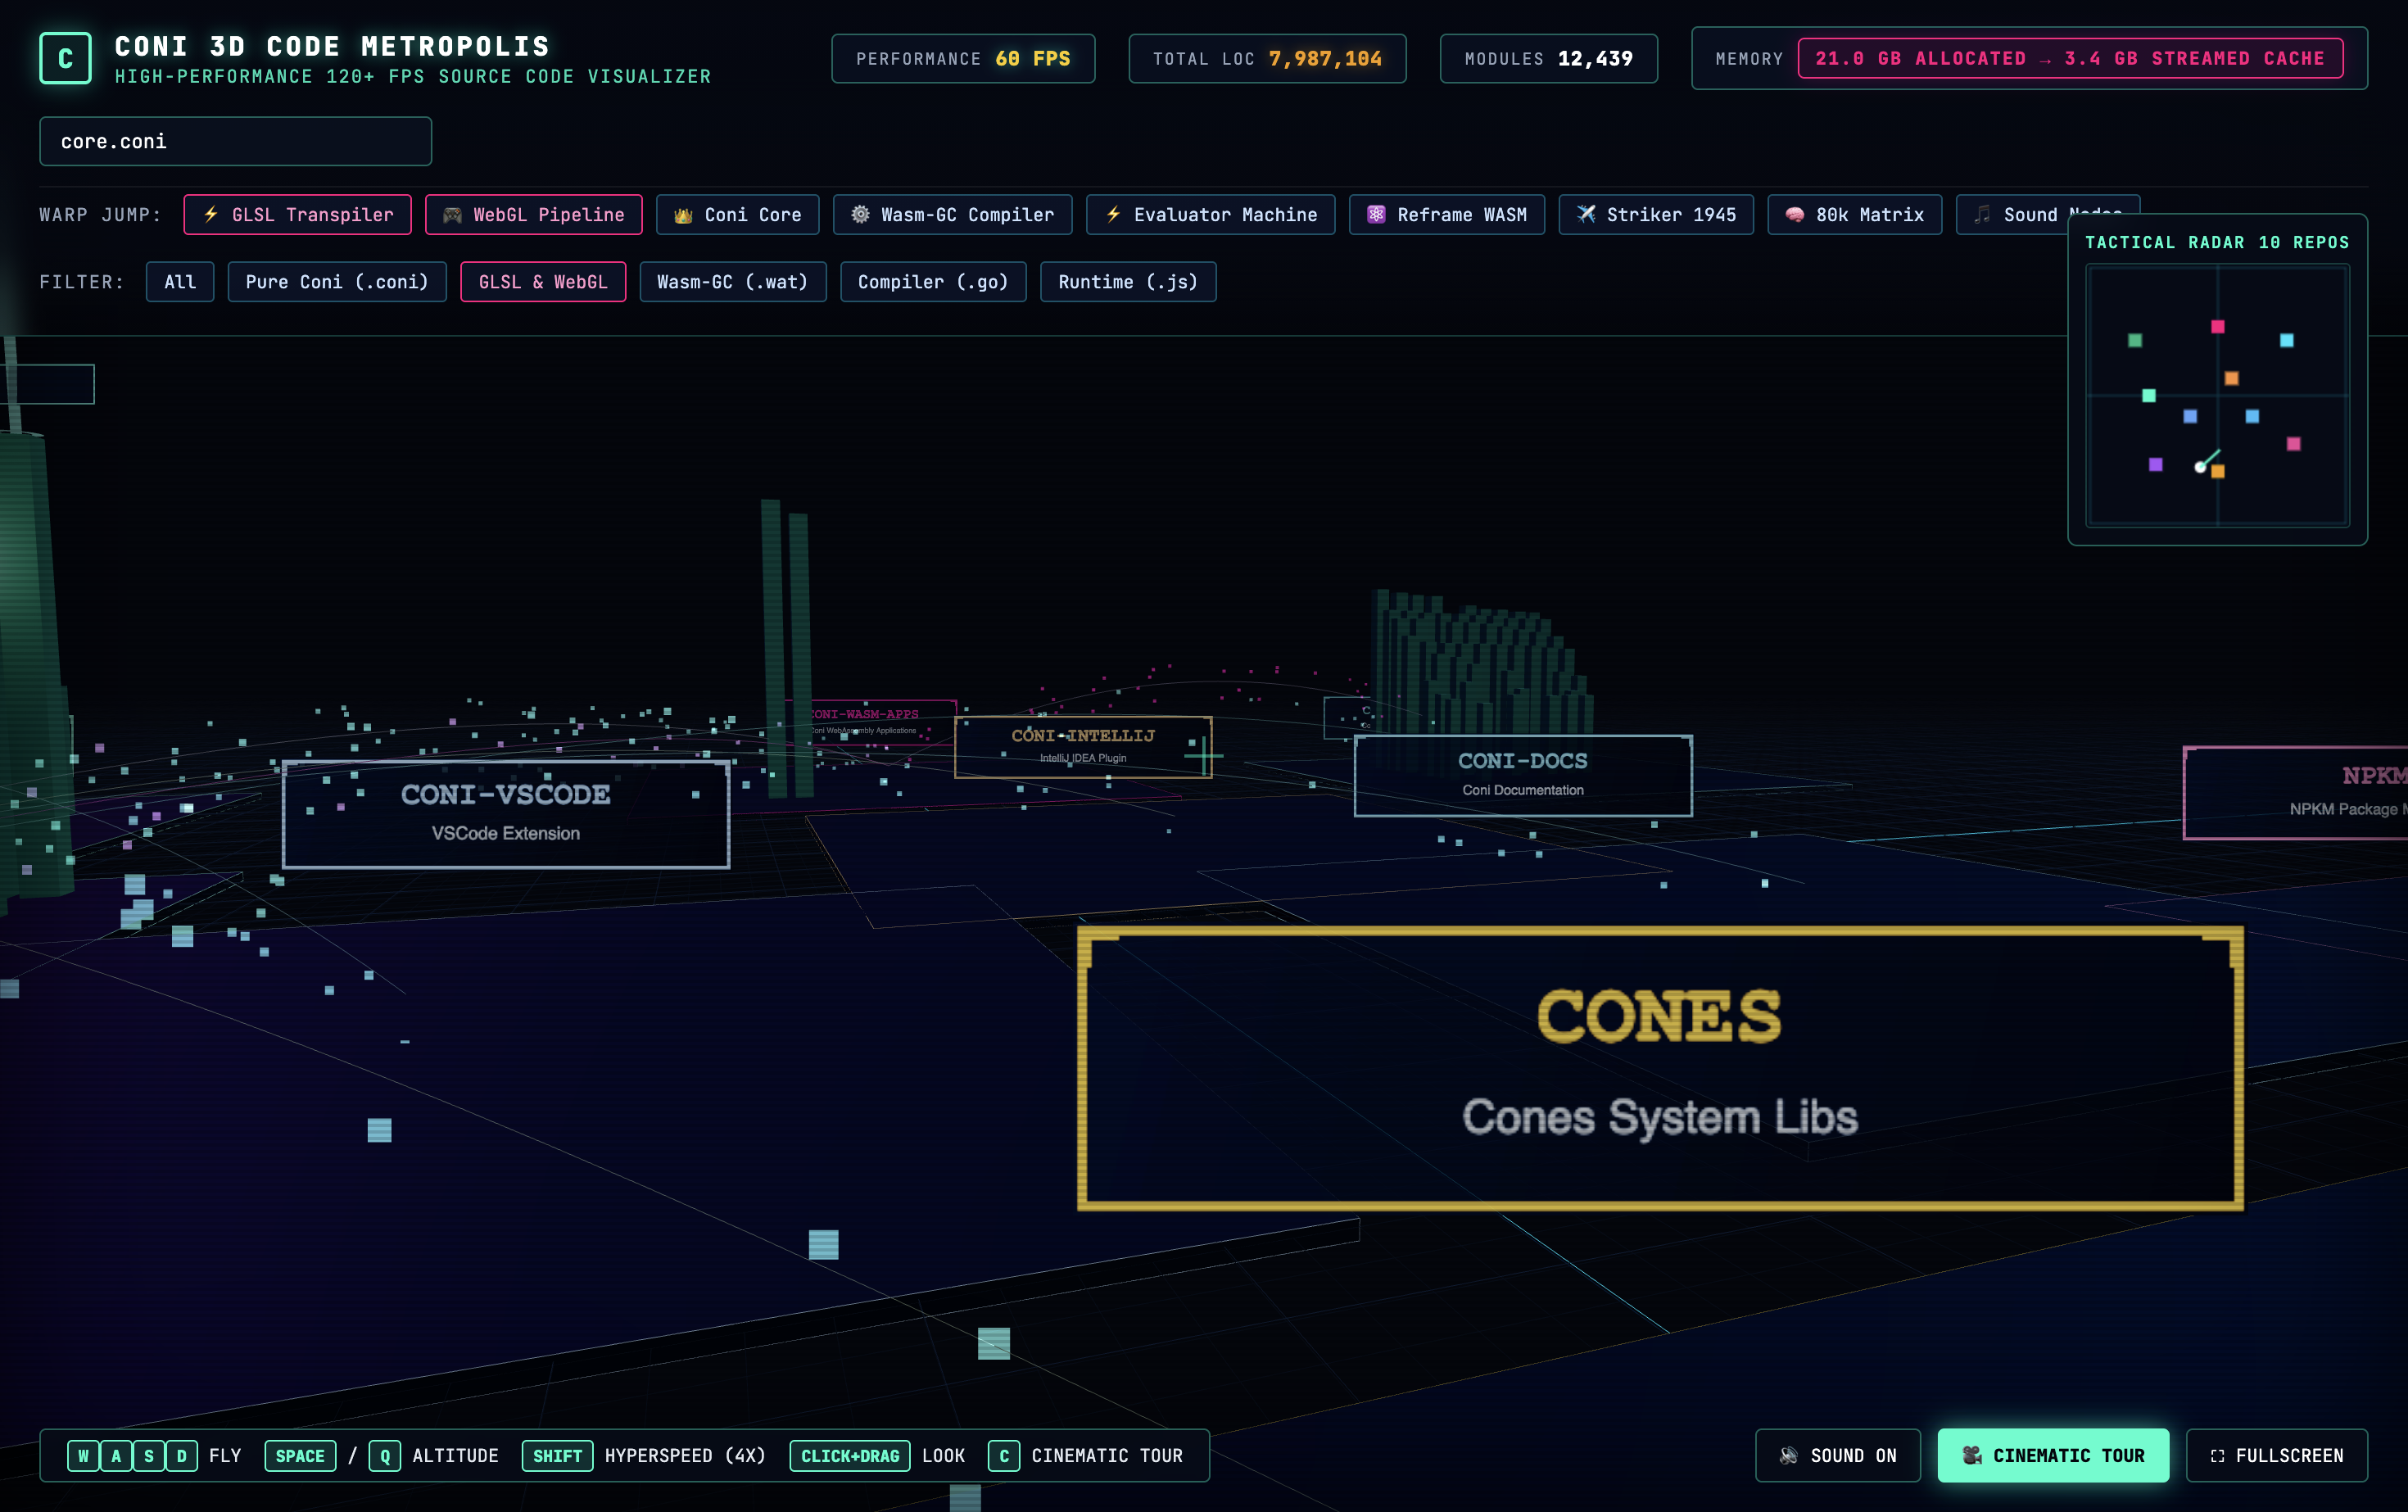Jump to Coni Core module
This screenshot has height=1512, width=2408.
[738, 215]
